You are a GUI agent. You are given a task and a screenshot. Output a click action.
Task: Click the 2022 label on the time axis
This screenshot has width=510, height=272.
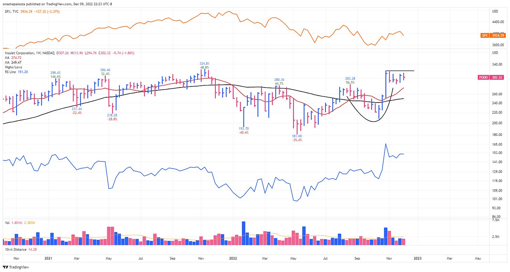click(233, 258)
